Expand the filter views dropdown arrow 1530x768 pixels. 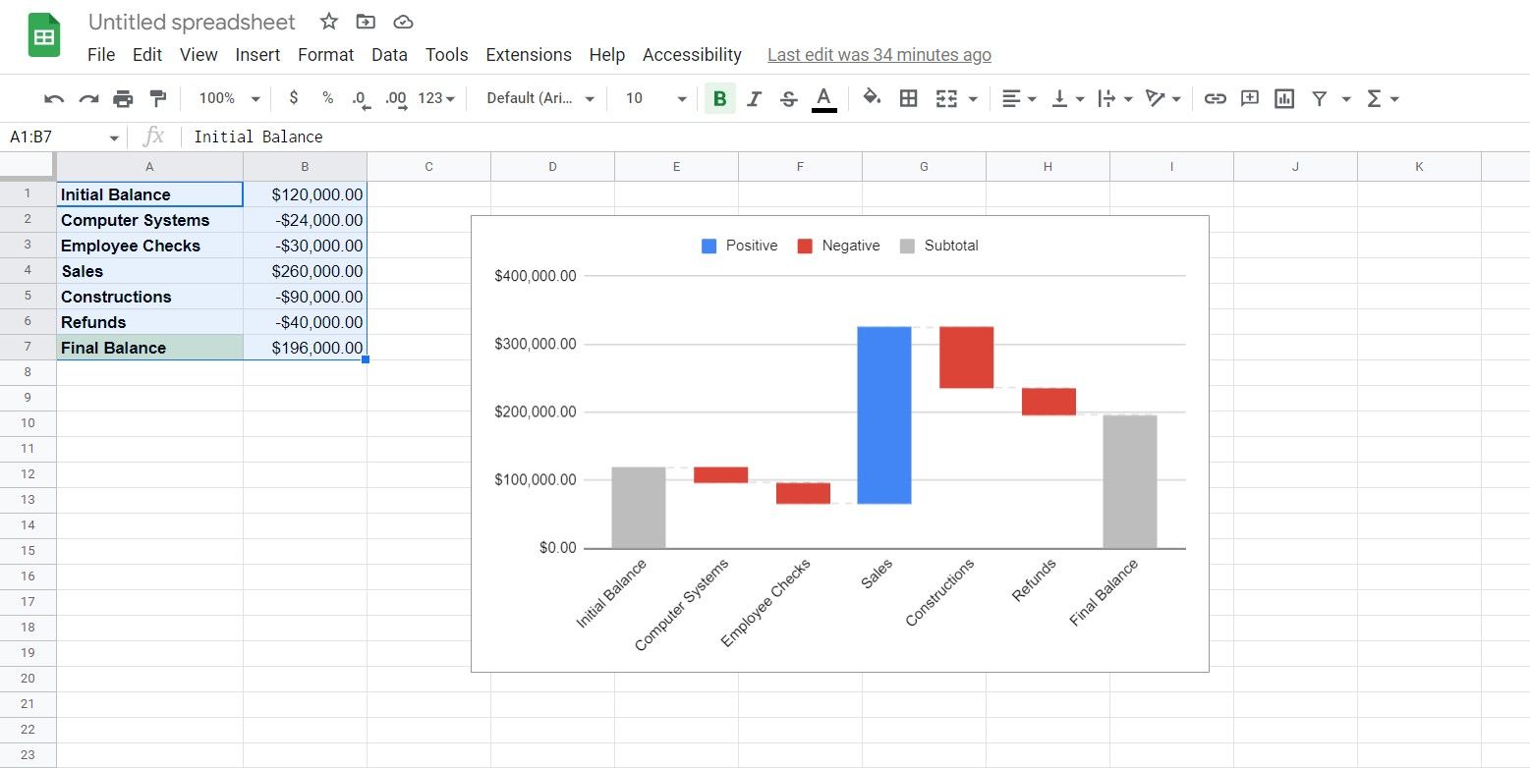(1346, 98)
